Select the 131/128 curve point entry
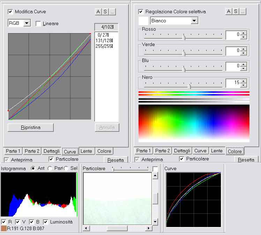 104,40
